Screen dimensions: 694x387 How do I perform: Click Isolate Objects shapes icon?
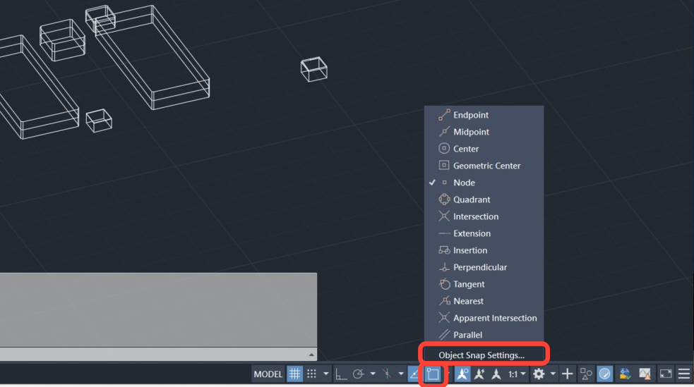pyautogui.click(x=586, y=374)
